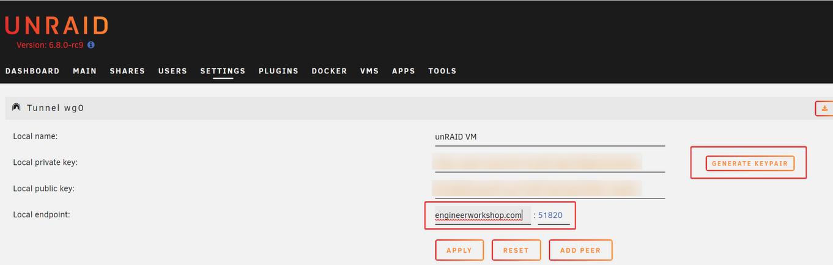Open the Dashboard menu
This screenshot has height=265, width=833.
point(32,71)
